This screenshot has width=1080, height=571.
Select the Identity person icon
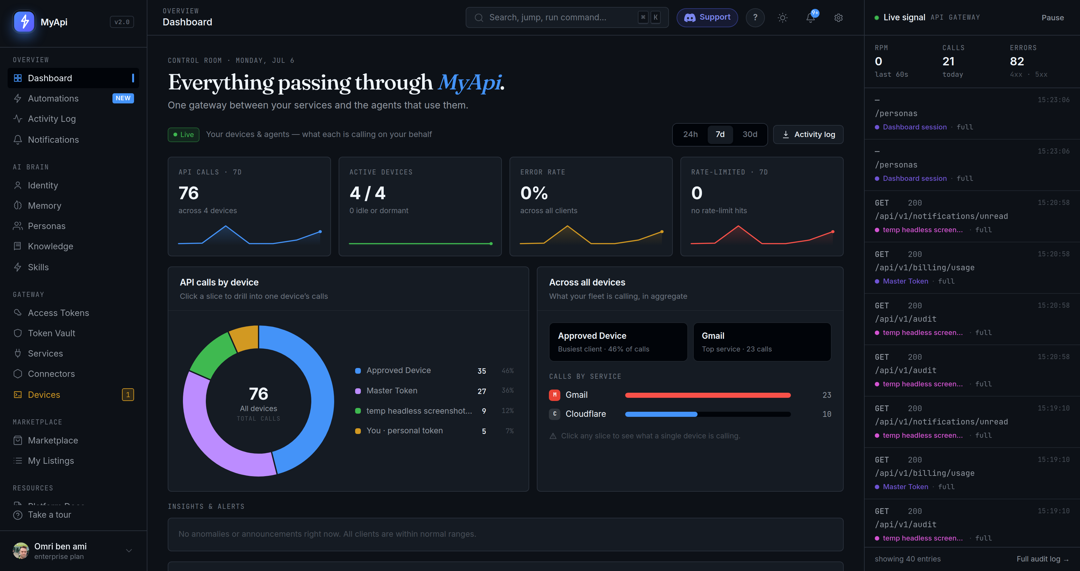tap(17, 186)
